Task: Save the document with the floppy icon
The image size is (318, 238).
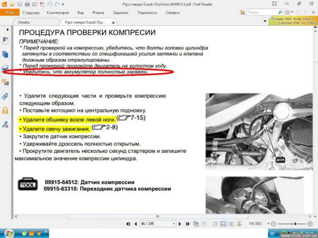Action: pos(20,4)
